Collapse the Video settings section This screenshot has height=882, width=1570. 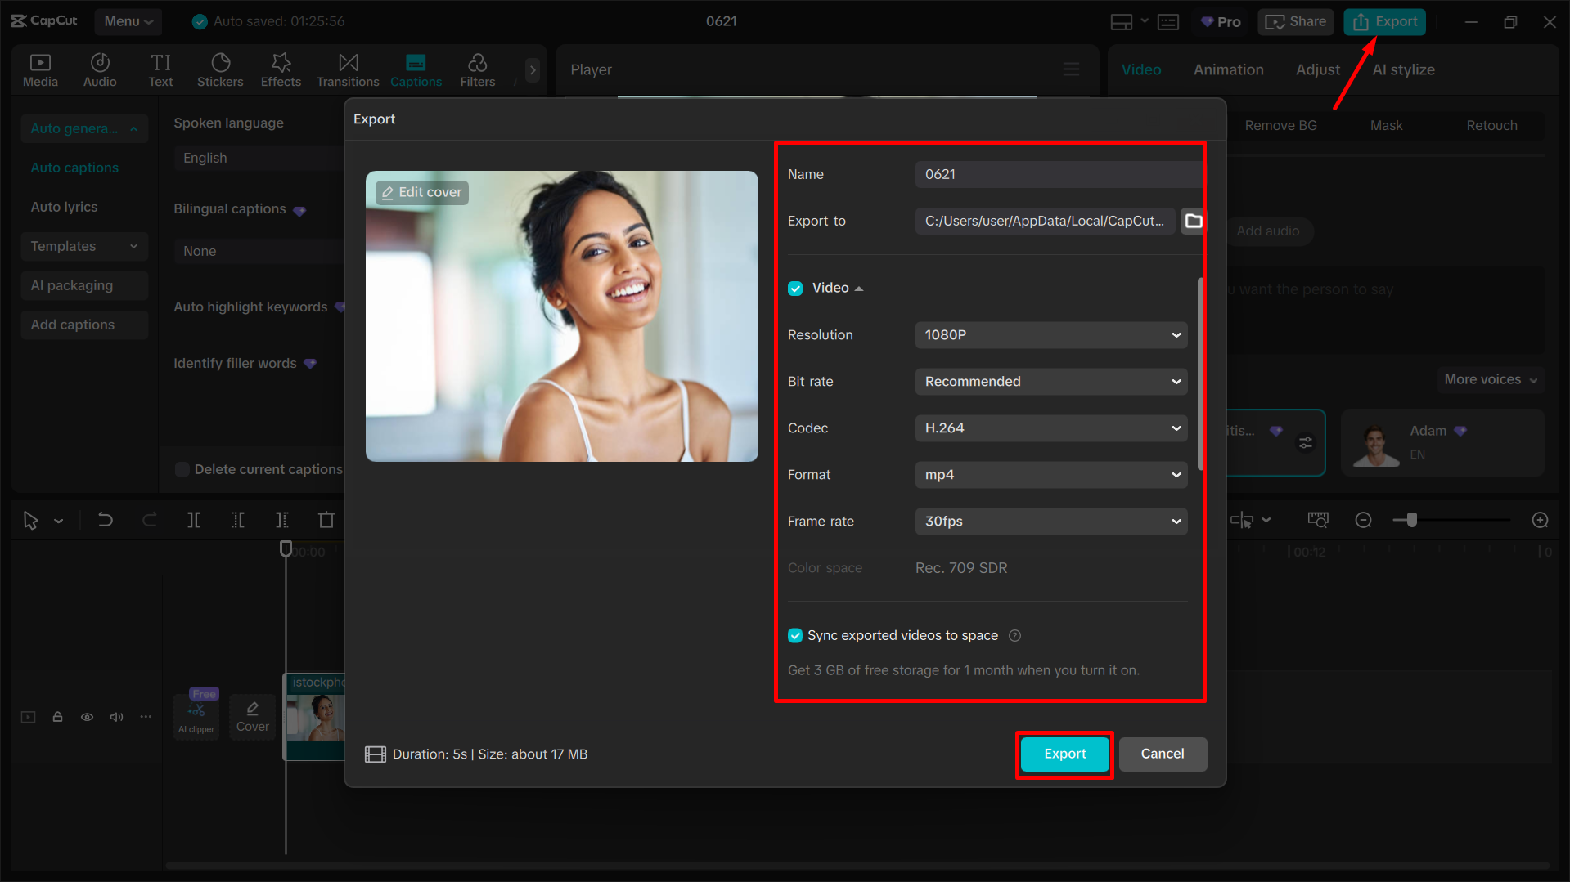click(859, 289)
